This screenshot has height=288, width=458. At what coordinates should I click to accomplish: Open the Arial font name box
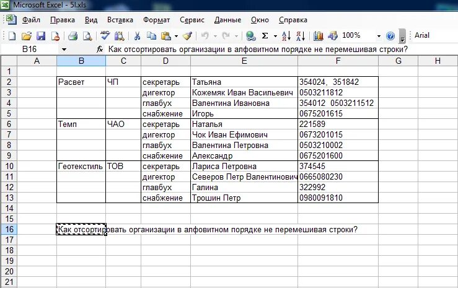point(435,35)
